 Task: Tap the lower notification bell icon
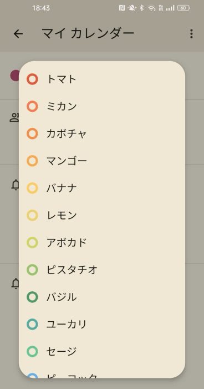point(15,283)
